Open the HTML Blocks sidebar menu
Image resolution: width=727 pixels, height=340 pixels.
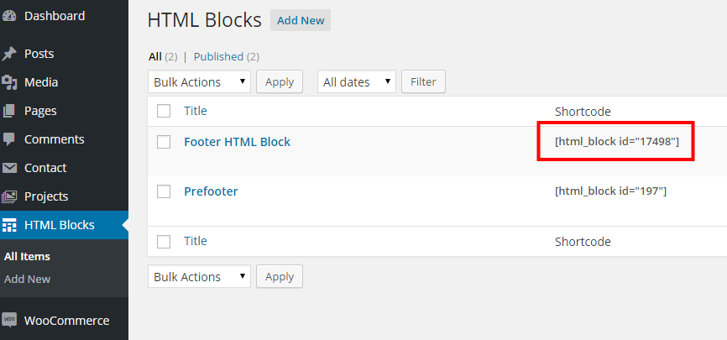[x=59, y=225]
